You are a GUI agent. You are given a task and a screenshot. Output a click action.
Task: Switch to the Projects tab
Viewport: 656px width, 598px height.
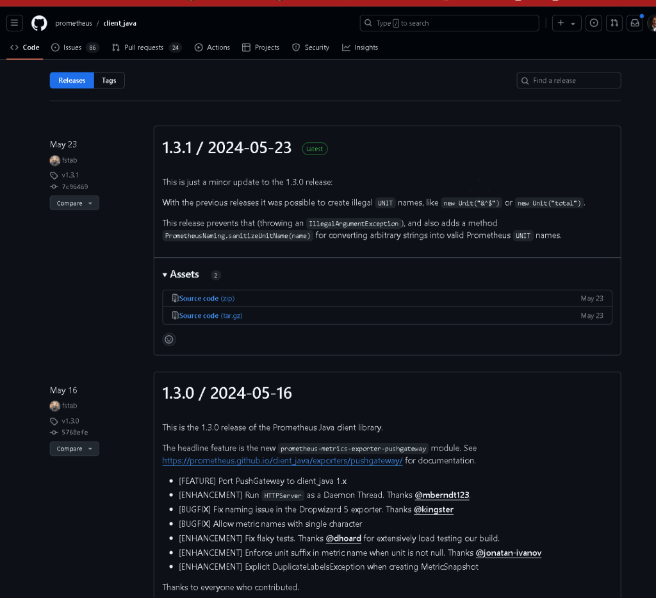click(x=261, y=47)
